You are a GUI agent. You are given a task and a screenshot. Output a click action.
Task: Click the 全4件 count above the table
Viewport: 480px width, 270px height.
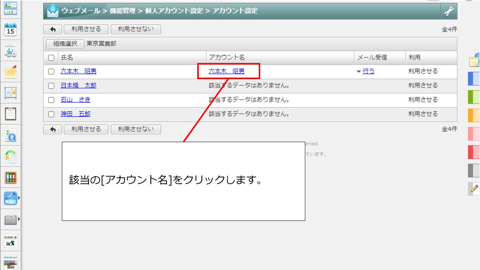click(x=449, y=29)
